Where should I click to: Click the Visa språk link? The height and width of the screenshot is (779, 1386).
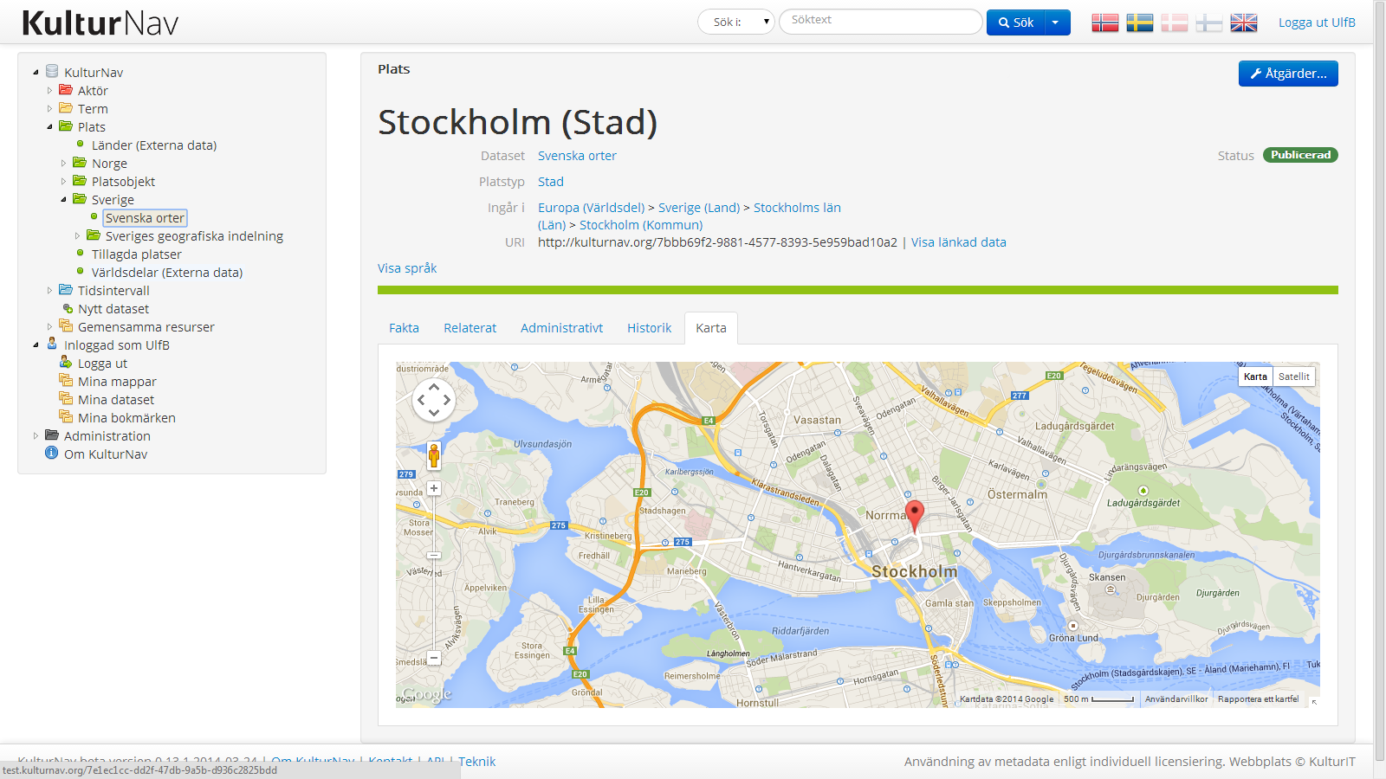click(x=407, y=268)
